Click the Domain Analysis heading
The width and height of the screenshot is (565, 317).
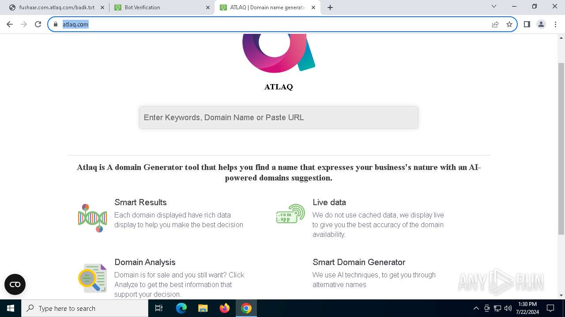(145, 262)
